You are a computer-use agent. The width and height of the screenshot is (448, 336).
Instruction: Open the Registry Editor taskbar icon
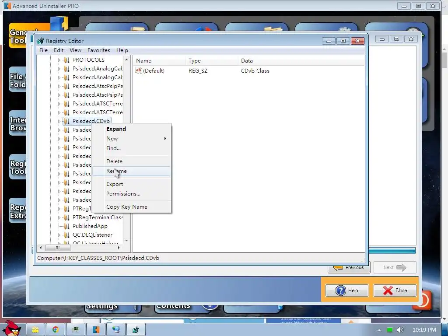coord(136,330)
